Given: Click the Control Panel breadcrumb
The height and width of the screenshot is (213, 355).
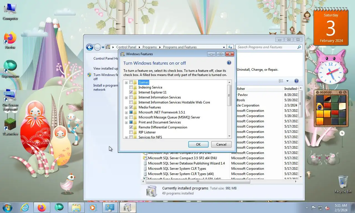Looking at the screenshot, I should pos(126,47).
